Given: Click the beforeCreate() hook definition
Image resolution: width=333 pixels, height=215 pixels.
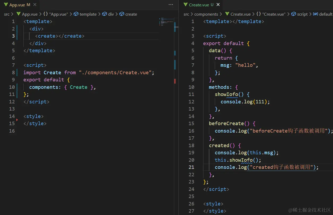Looking at the screenshot, I should click(232, 123).
